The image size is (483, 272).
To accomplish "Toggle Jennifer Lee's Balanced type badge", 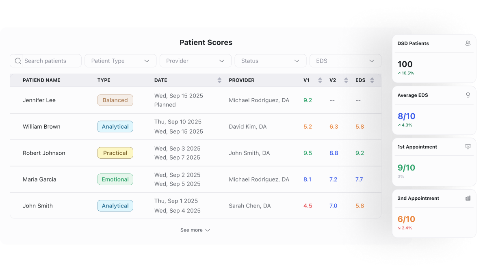I will [x=115, y=100].
